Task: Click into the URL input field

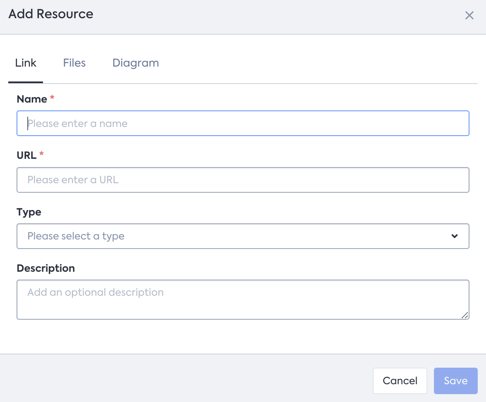Action: click(x=243, y=180)
